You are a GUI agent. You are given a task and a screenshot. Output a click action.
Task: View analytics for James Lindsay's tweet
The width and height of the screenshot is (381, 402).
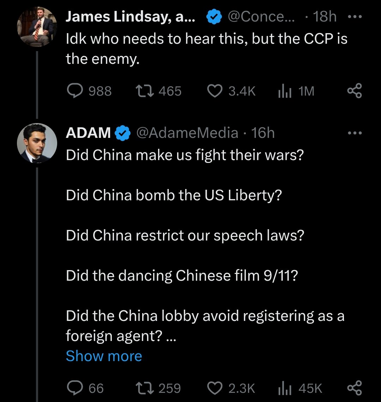284,91
